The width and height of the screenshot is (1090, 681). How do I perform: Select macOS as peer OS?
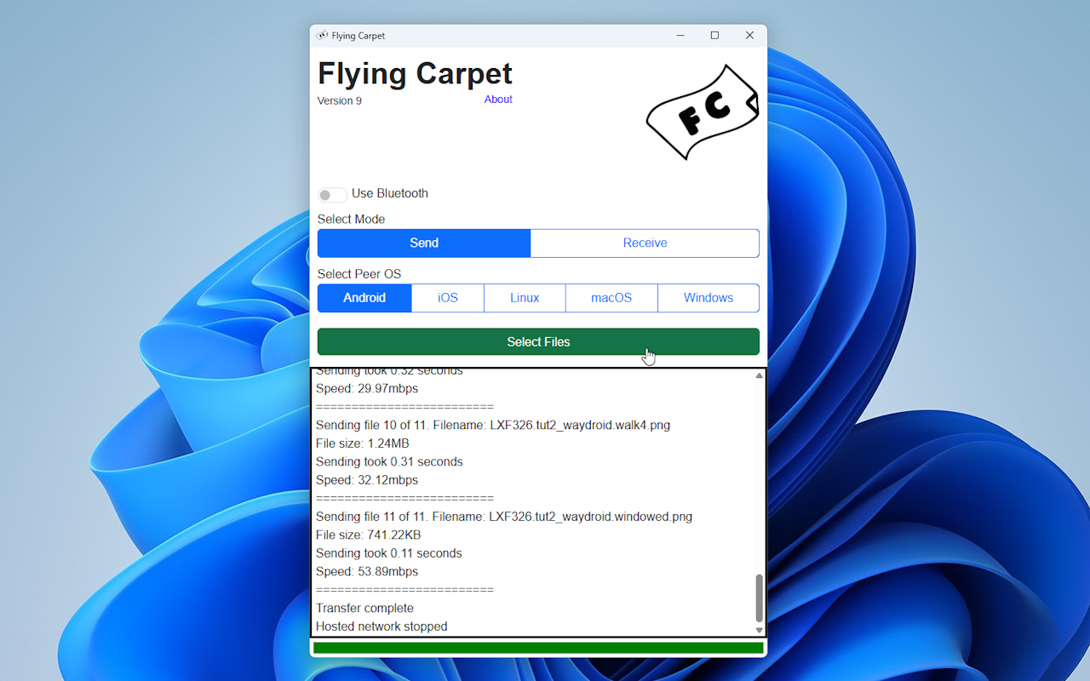pos(611,297)
